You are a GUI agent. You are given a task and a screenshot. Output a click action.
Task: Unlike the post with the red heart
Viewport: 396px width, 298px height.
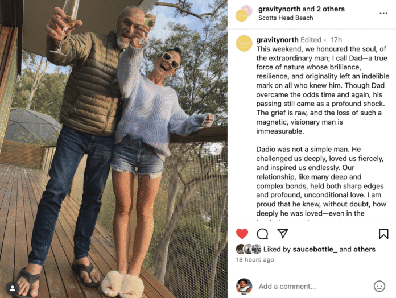(242, 234)
